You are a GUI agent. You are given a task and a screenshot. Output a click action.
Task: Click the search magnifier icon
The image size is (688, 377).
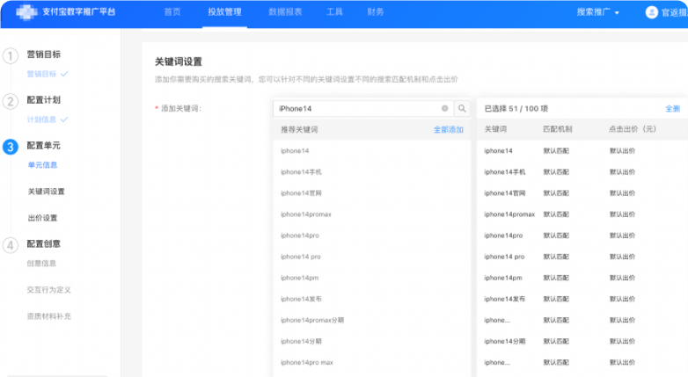tap(462, 108)
